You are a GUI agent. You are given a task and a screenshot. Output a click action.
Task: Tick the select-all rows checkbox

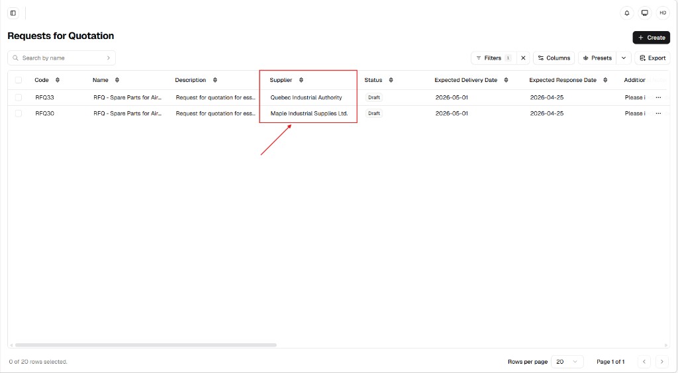point(18,80)
